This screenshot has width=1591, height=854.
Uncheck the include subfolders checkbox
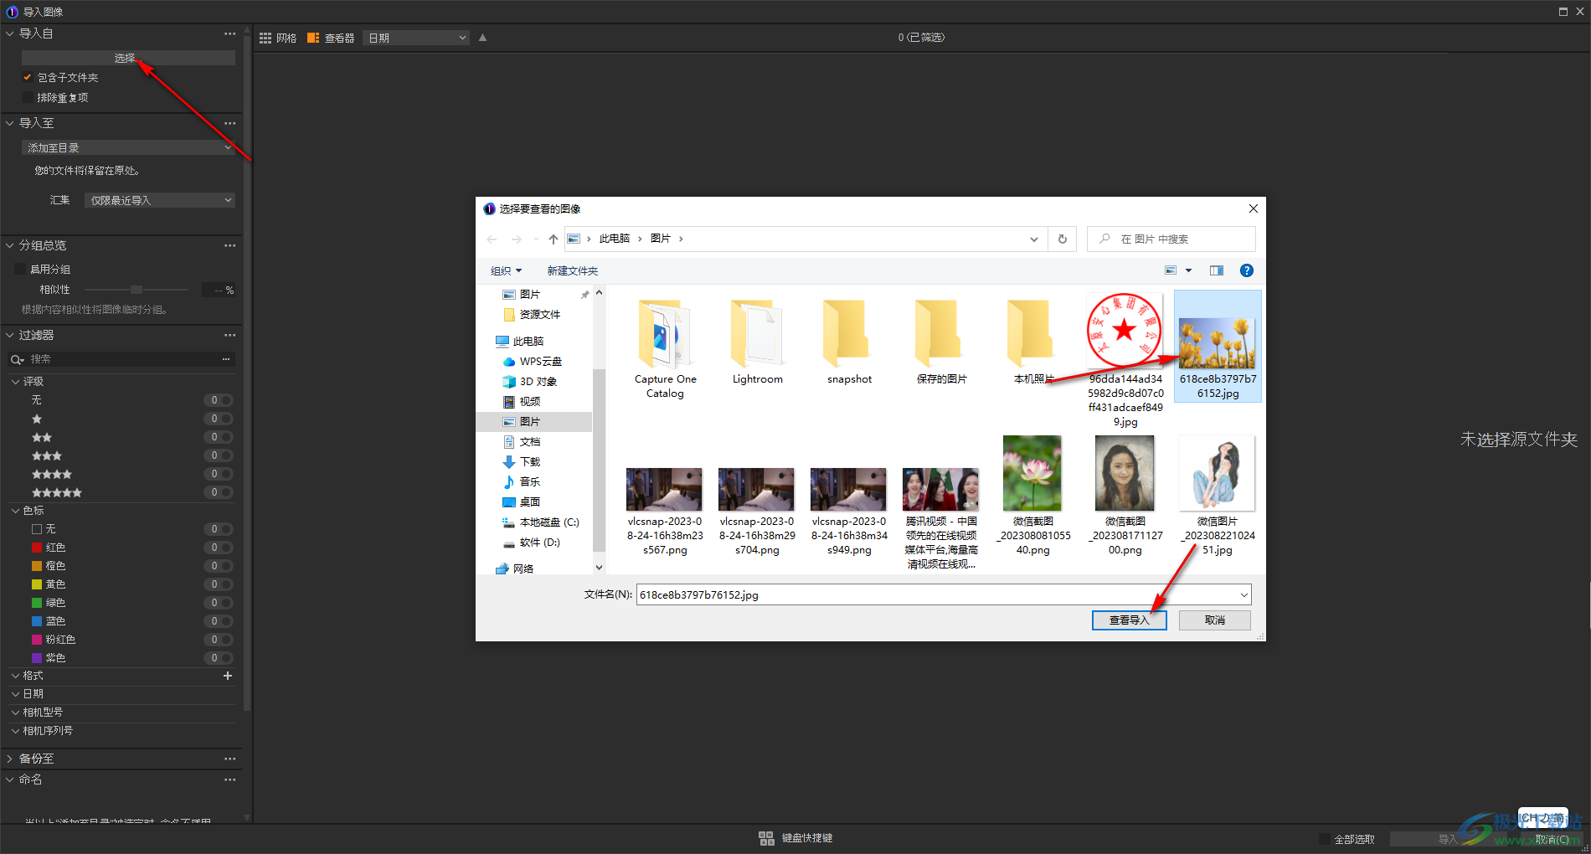point(27,77)
